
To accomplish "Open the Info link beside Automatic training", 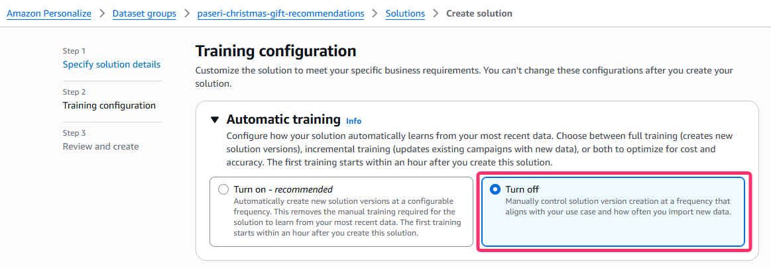I will (x=354, y=121).
